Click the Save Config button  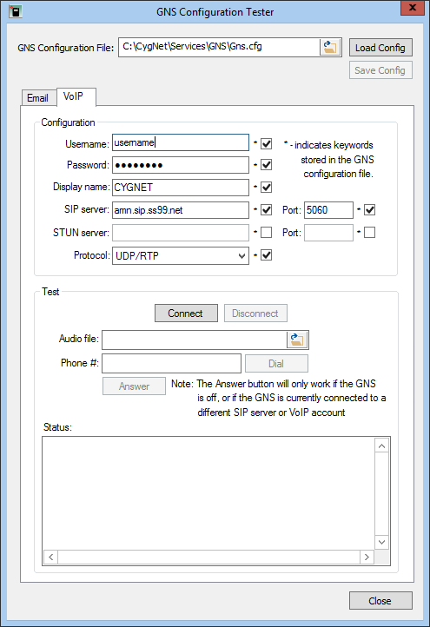tap(380, 70)
